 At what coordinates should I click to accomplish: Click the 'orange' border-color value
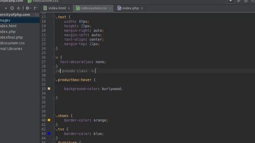[100, 120]
